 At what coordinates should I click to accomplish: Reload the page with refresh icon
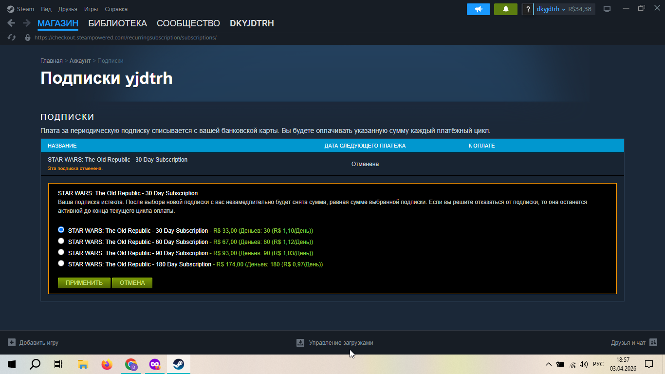pyautogui.click(x=12, y=37)
